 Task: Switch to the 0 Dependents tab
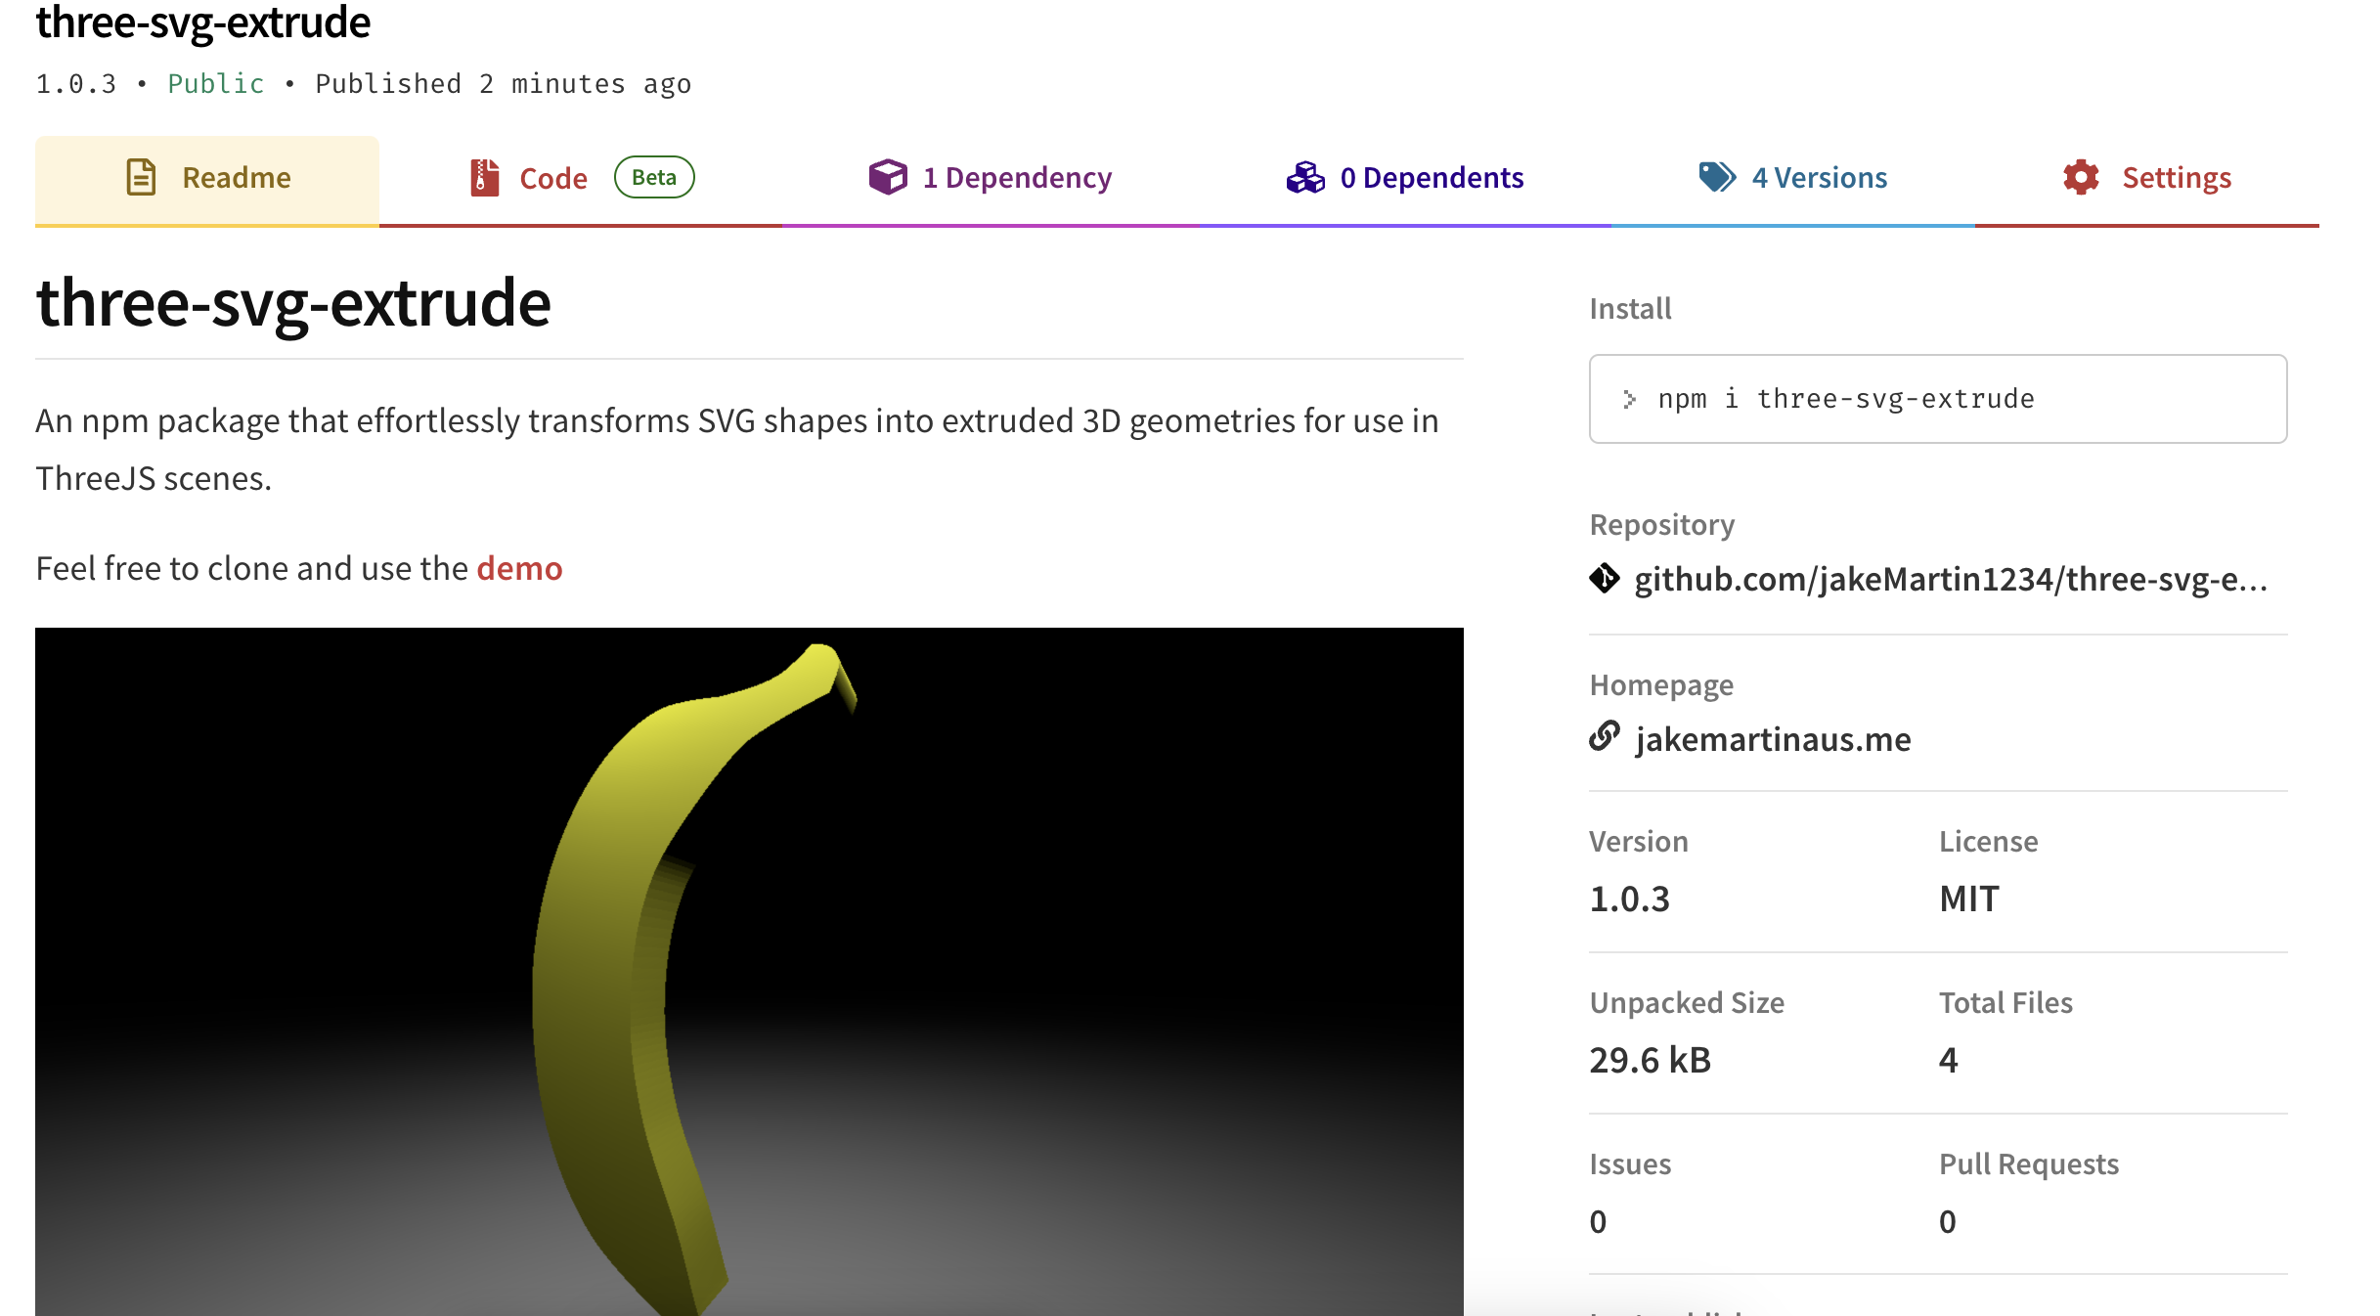(1405, 180)
